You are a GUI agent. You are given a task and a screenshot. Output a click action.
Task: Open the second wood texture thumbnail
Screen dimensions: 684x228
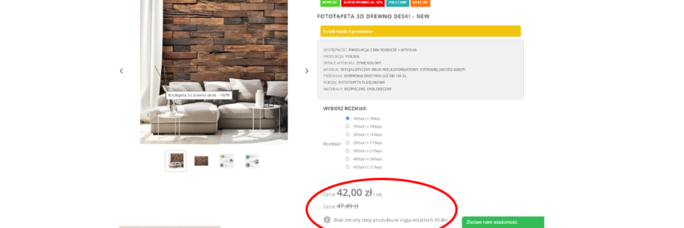point(201,161)
